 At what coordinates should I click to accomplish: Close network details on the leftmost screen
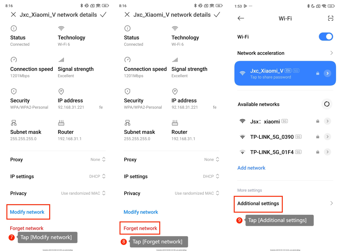13,15
